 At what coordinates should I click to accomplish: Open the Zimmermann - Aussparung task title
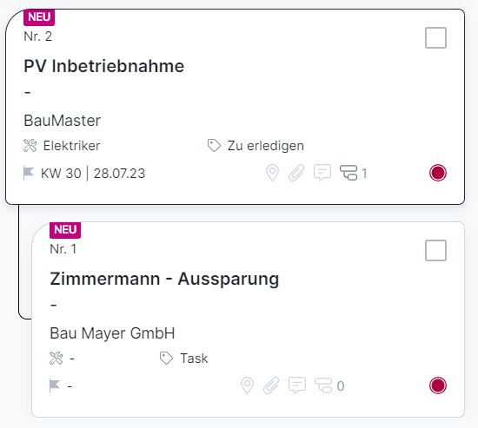[164, 279]
